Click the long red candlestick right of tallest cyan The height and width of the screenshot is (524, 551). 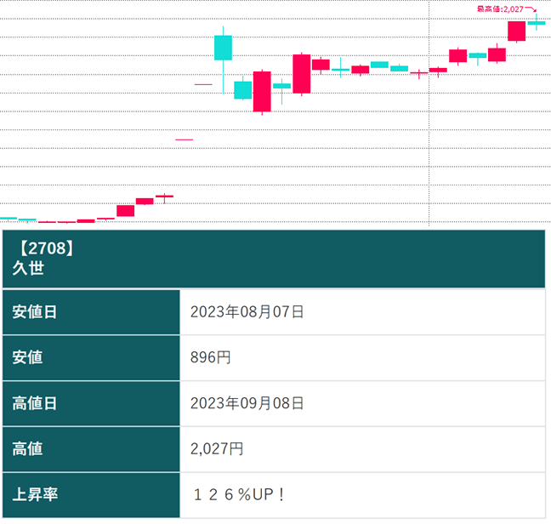point(262,92)
